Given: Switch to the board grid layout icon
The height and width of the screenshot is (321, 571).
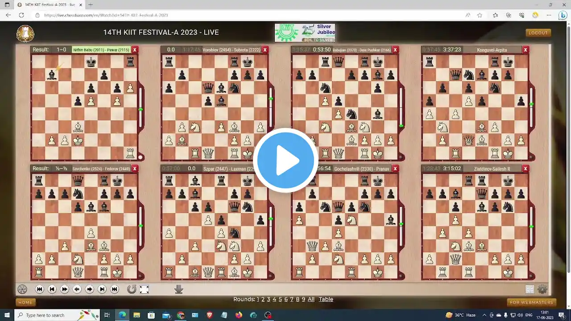Looking at the screenshot, I should [x=530, y=289].
